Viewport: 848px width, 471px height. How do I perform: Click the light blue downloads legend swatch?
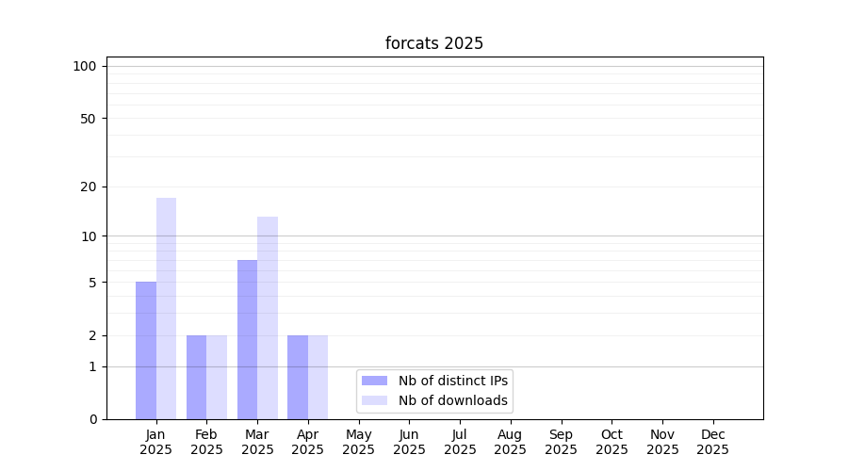coord(374,400)
